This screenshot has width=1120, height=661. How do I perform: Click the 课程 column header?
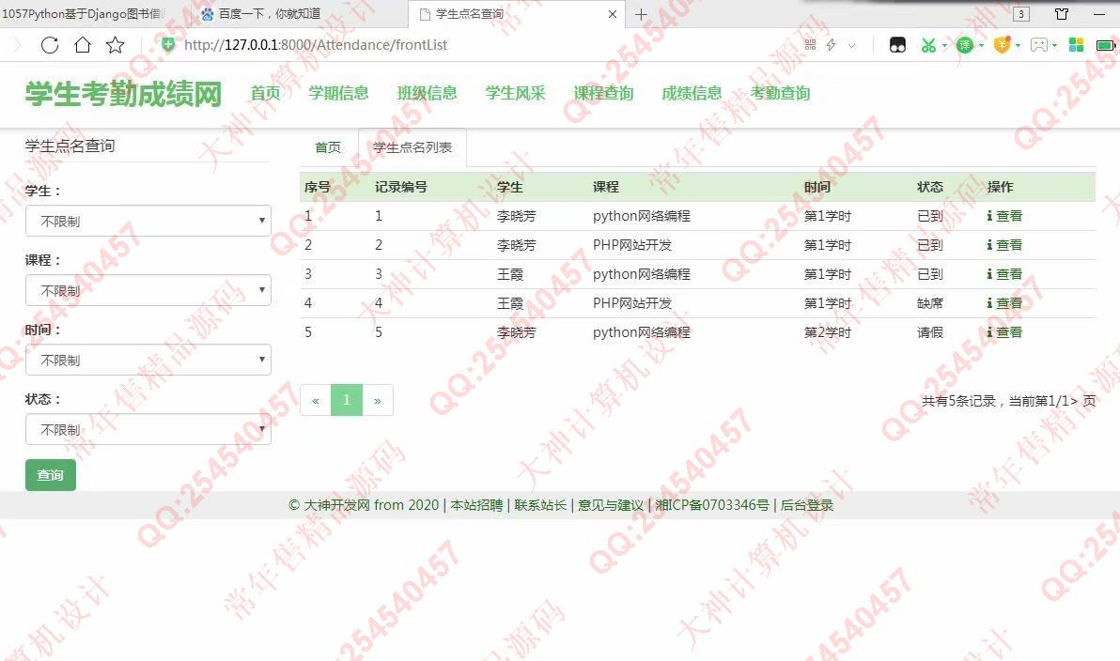606,187
